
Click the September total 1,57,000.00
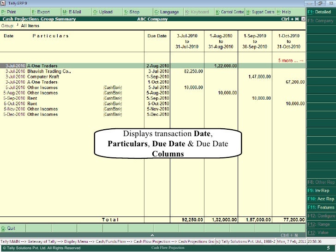click(258, 220)
